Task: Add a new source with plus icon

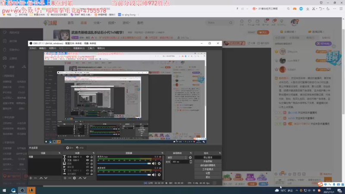Action: pos(65,178)
